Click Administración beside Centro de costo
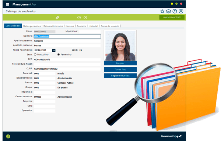Screen dimensions: 221x141 click(65, 97)
